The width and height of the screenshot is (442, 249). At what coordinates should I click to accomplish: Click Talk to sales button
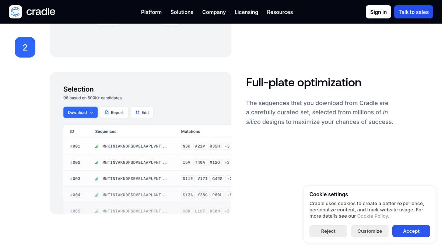(x=413, y=12)
